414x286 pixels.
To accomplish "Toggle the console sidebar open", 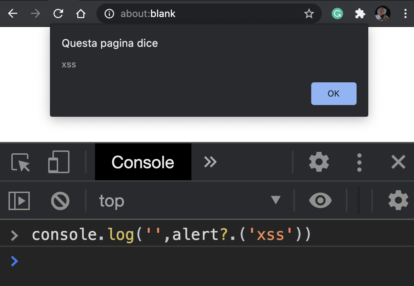I will tap(19, 200).
